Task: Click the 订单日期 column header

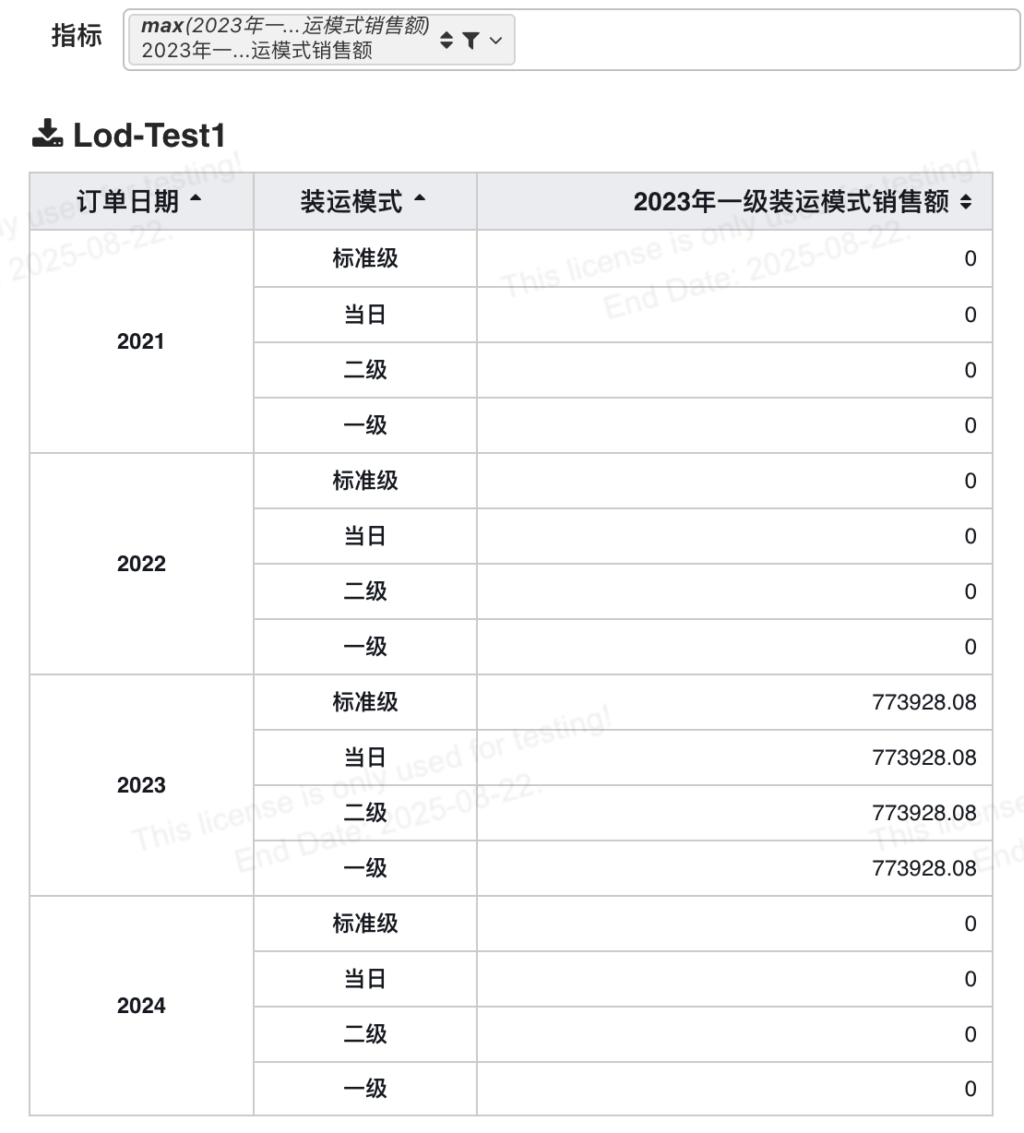Action: (141, 201)
